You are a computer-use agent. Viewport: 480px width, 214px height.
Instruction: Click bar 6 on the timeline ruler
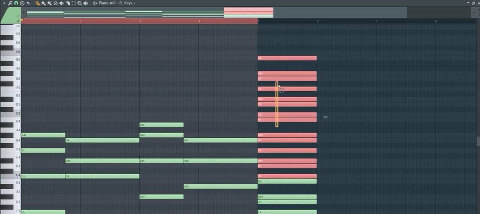pos(318,21)
